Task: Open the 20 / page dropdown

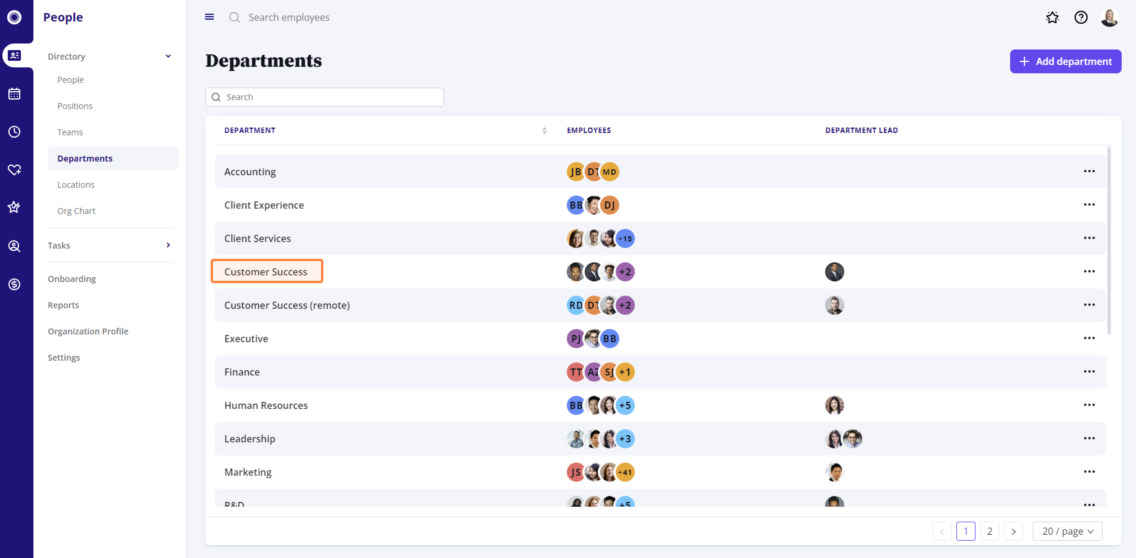Action: click(x=1067, y=531)
